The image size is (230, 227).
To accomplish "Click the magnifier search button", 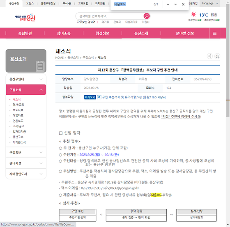I will [147, 16].
